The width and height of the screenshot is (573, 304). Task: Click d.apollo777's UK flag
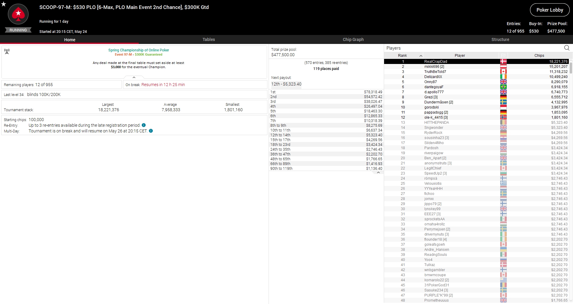click(x=503, y=92)
